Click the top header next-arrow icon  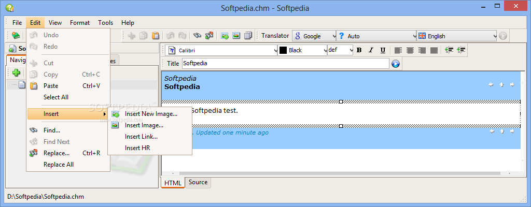[512, 84]
